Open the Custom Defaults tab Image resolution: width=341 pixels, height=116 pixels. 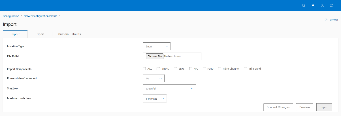tap(70, 34)
